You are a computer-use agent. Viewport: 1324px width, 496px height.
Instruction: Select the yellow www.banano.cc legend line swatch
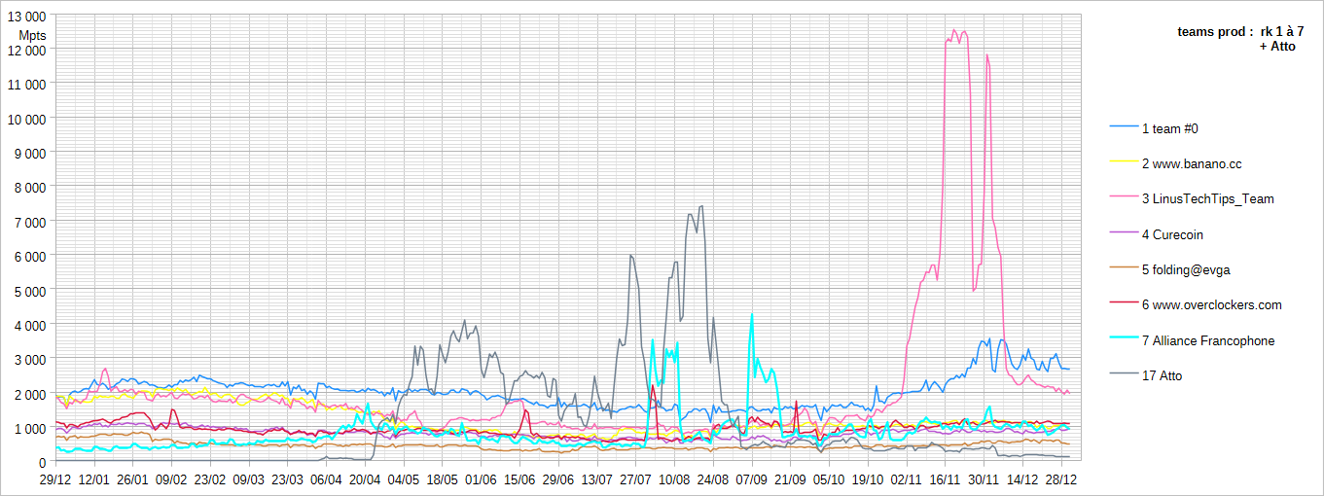click(1124, 164)
